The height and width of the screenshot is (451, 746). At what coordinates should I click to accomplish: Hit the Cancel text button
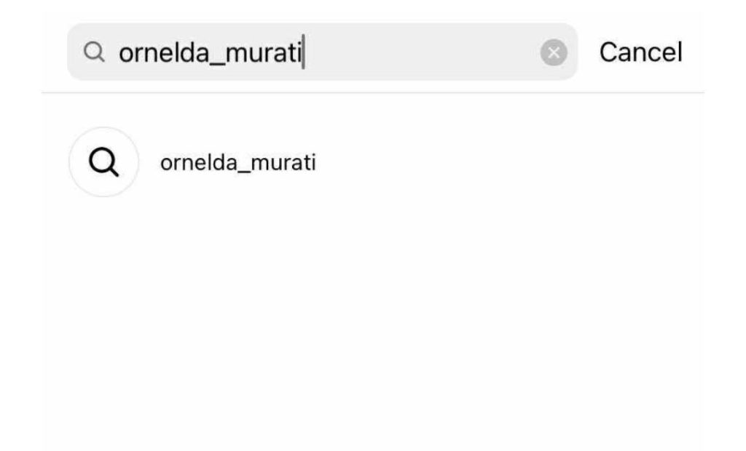point(640,52)
